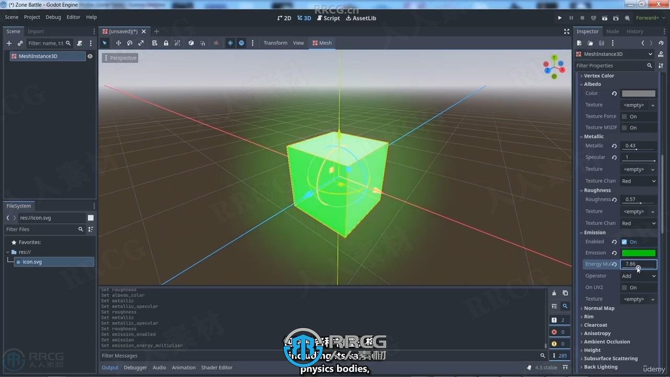Toggle visibility of MeshInstance3D node
The width and height of the screenshot is (670, 377).
[x=90, y=56]
